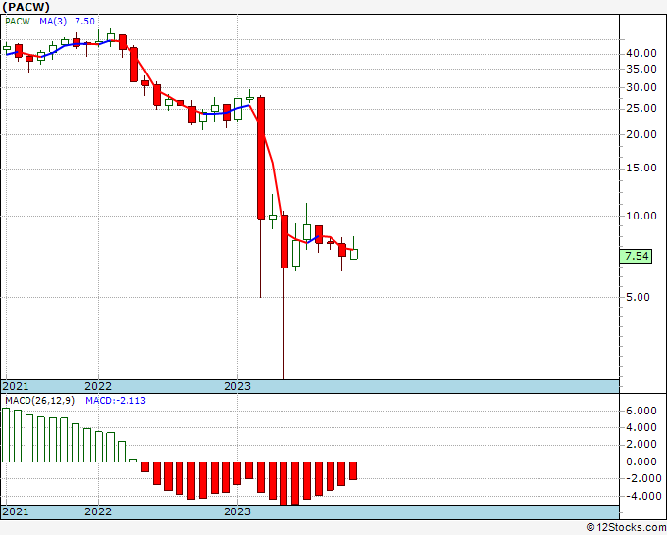Click the 30.00 price axis label
This screenshot has width=667, height=535.
[x=641, y=87]
